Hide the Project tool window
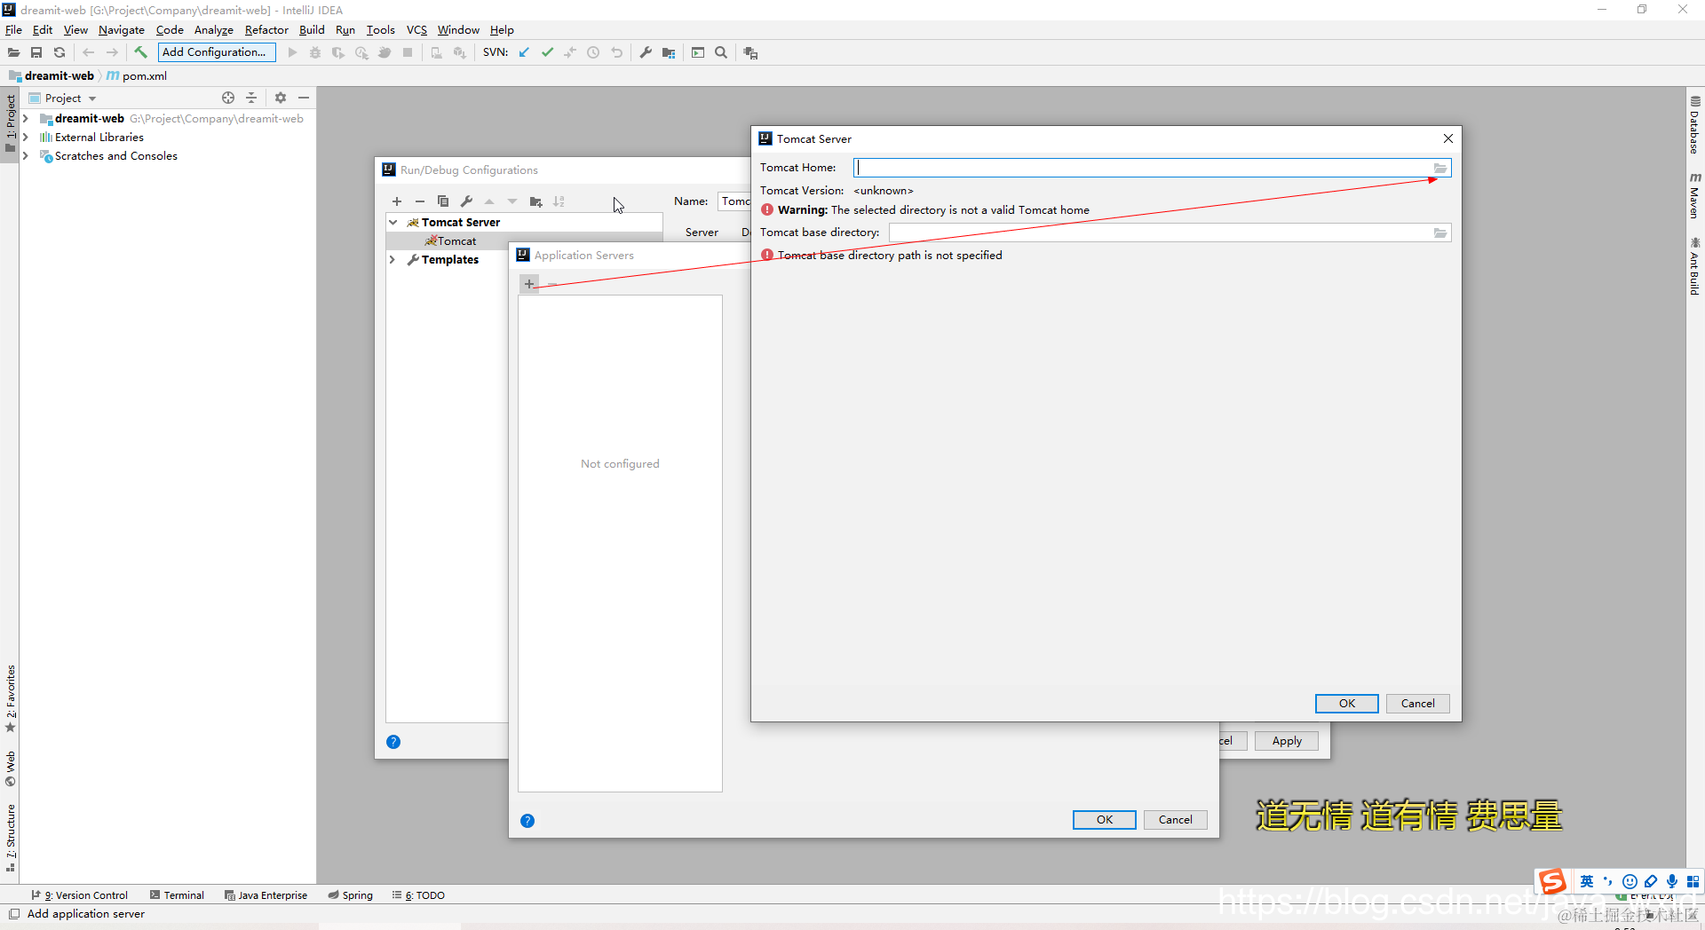 pyautogui.click(x=304, y=98)
